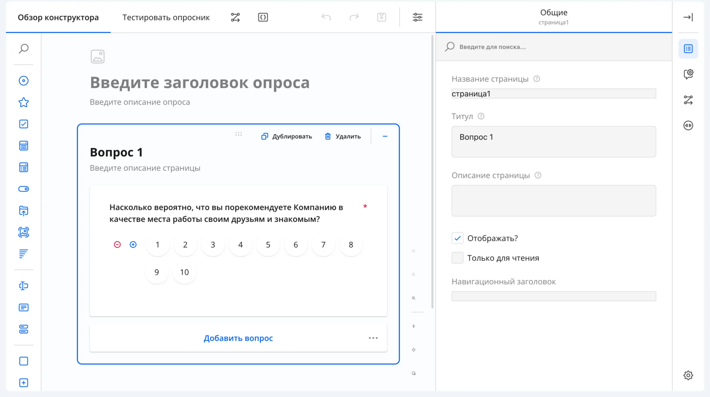Zoom in the design surface
Screen dimensions: 710x397
pyautogui.click(x=414, y=251)
